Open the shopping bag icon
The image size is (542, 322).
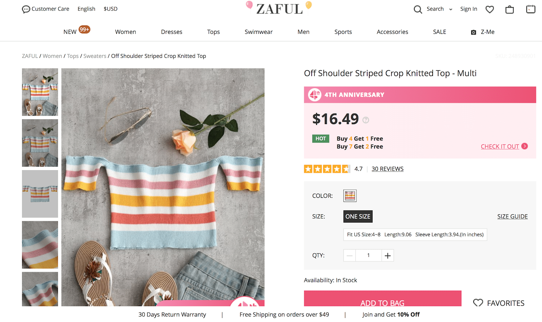[x=509, y=9]
